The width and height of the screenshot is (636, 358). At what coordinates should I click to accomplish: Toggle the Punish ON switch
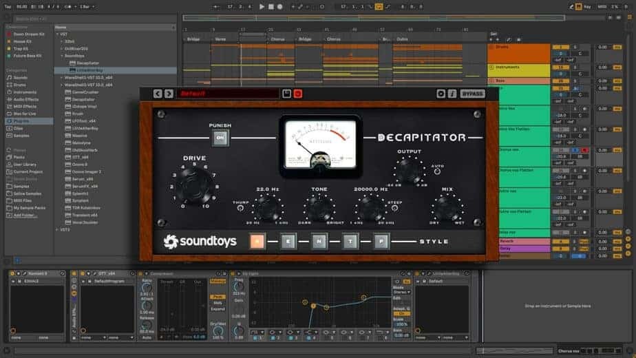220,138
